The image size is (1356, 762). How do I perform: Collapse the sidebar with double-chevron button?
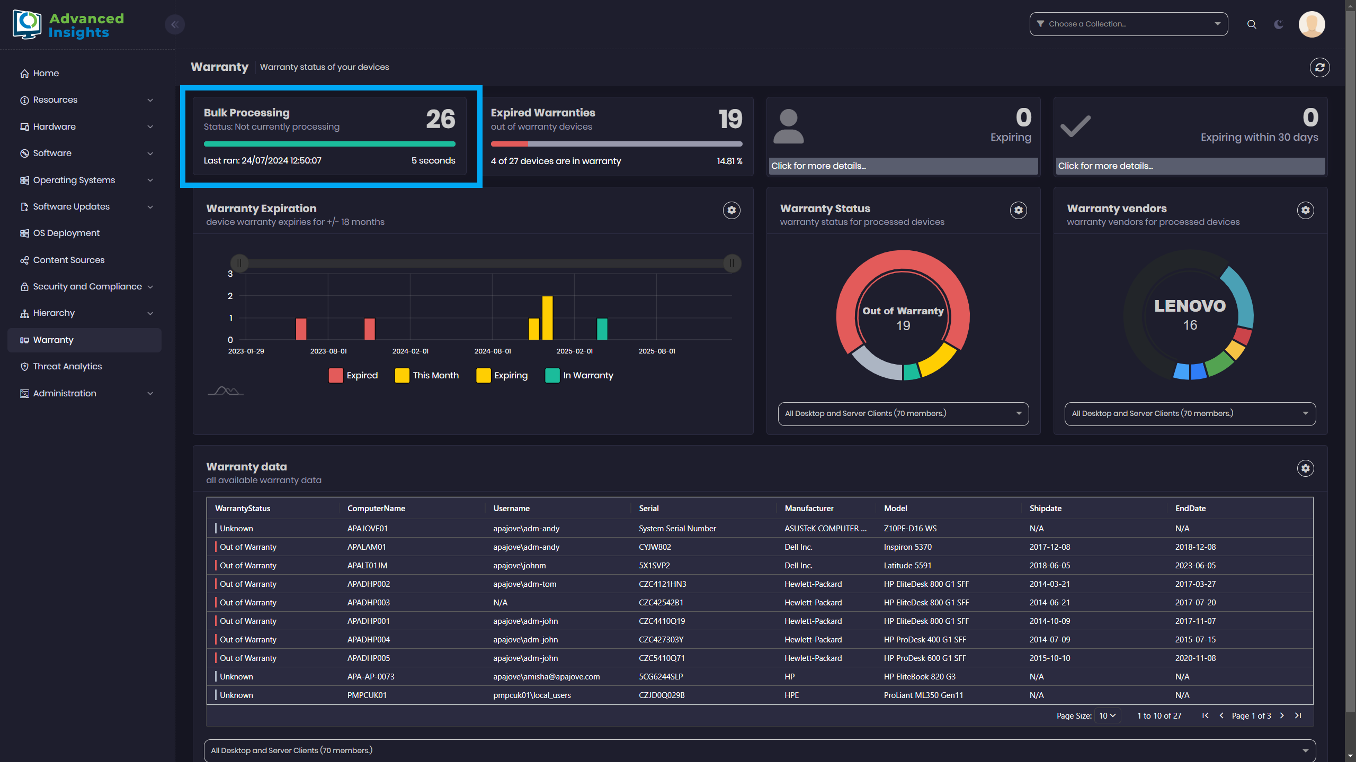pyautogui.click(x=174, y=24)
